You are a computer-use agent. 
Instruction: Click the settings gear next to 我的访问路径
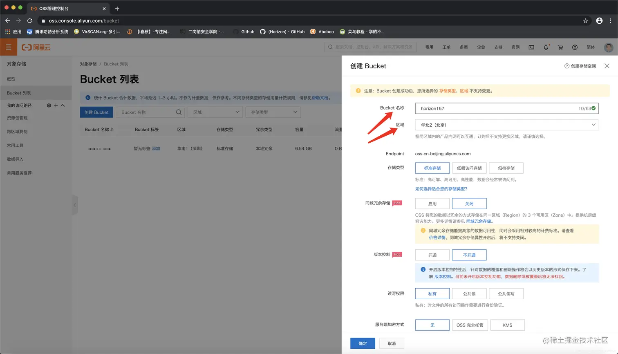click(x=49, y=105)
